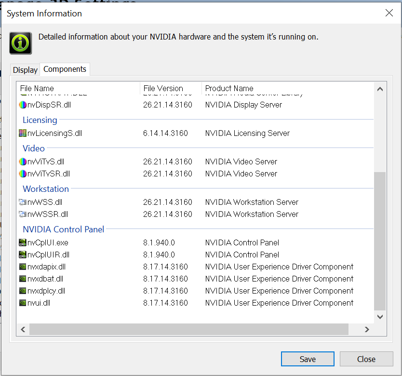Click the vertical scrollbar thumb
Viewport: 402px width, 376px height.
pos(380,241)
